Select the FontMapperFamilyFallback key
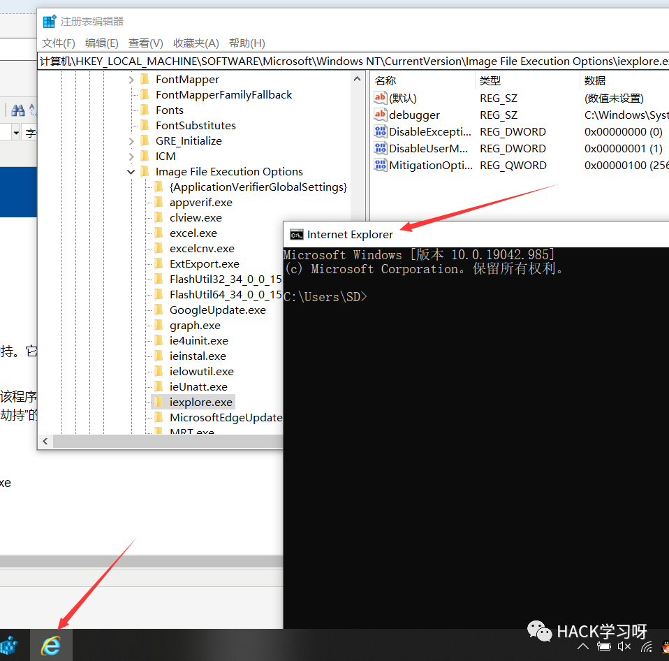The image size is (669, 661). (x=223, y=95)
